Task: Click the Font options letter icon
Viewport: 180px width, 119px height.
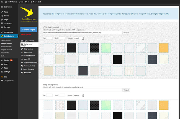Action: [22, 52]
